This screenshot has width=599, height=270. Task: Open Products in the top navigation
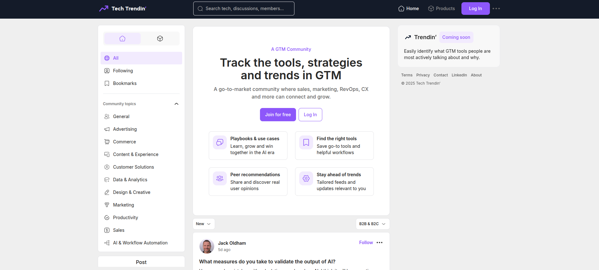point(442,9)
